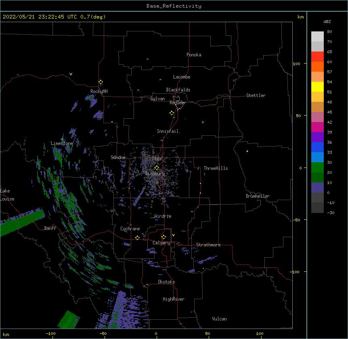348x339 pixels.
Task: Click the 80 value in dBZ legend
Action: 329,32
